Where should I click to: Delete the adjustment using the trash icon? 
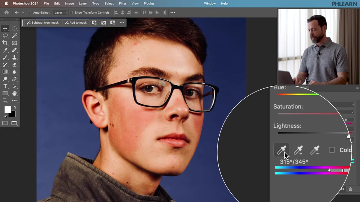[350, 189]
